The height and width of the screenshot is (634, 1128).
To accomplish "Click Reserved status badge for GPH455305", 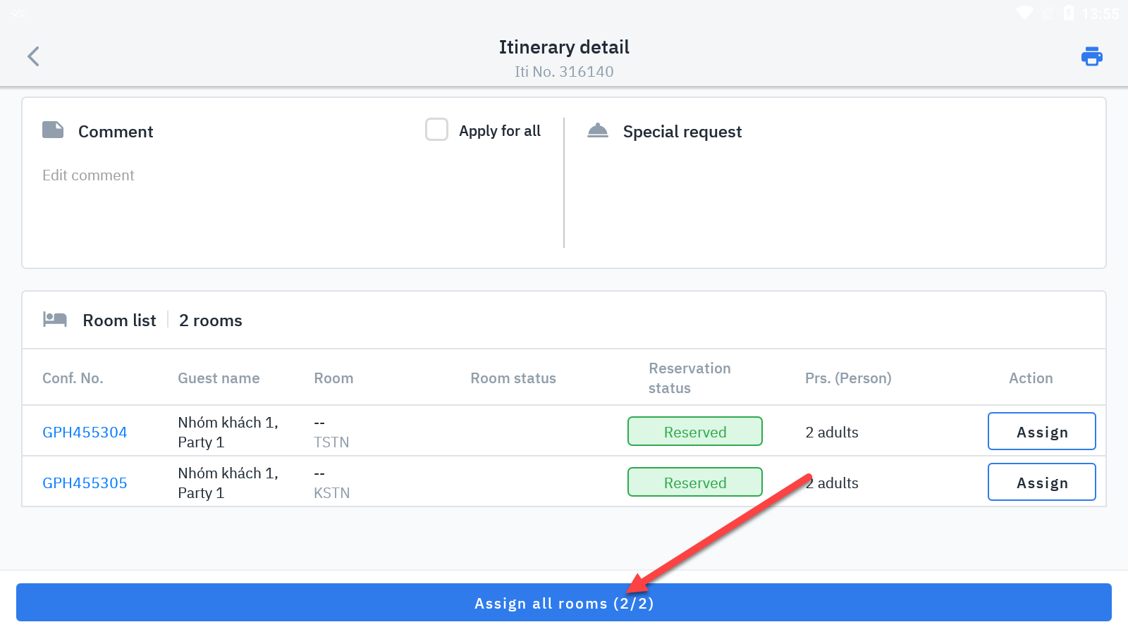I will (x=694, y=482).
